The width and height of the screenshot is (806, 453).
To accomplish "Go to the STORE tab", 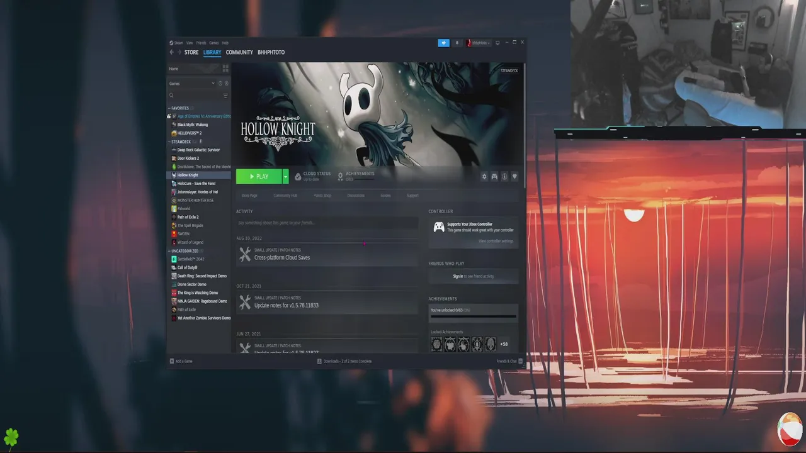I will 191,52.
